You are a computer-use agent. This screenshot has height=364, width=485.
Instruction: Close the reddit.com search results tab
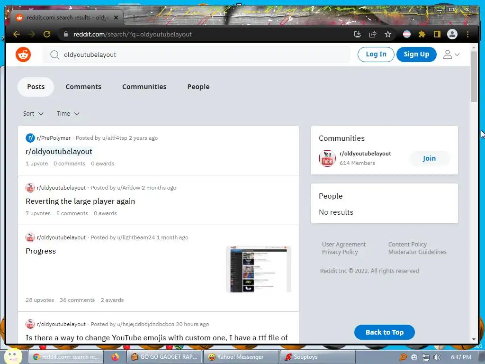(x=116, y=18)
